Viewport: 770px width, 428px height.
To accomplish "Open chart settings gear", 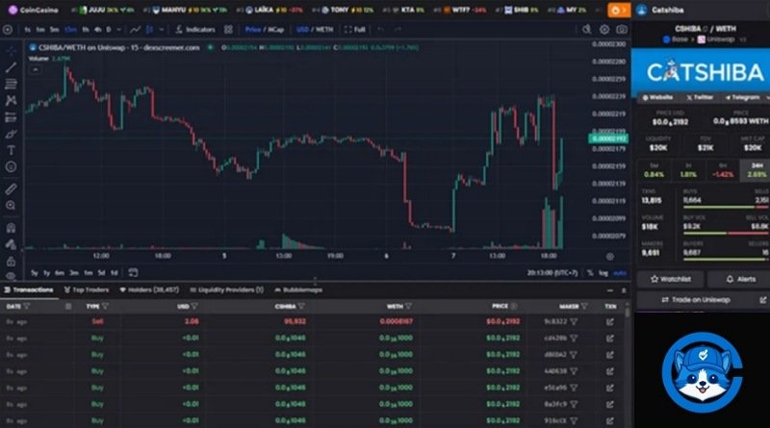I will [604, 30].
